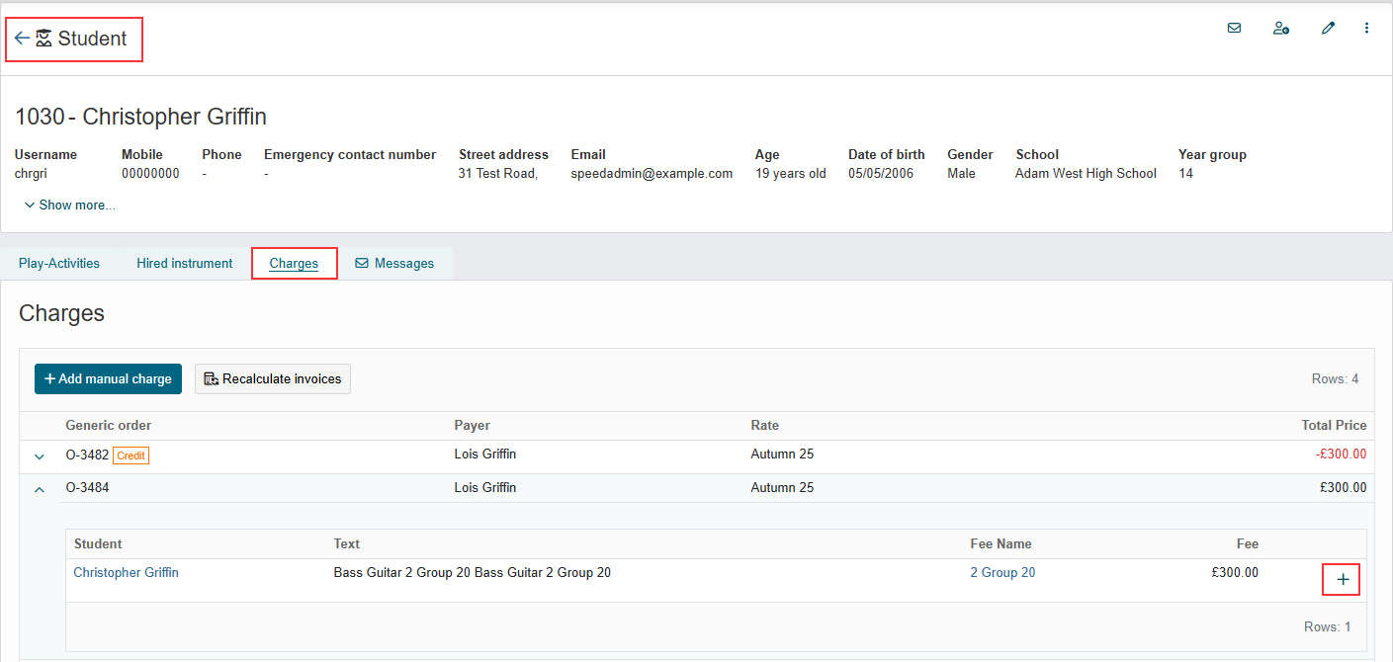Click the pencil edit icon
Screen dimensions: 1393x662
(x=1328, y=28)
